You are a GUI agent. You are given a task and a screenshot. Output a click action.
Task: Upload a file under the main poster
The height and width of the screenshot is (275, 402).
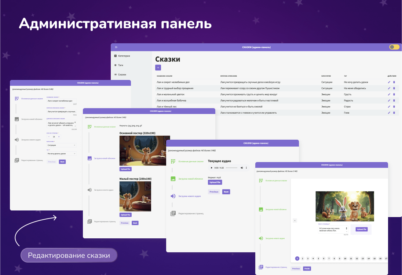pyautogui.click(x=125, y=169)
